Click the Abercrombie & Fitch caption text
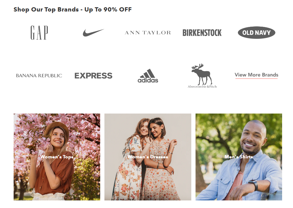Image resolution: width=293 pixels, height=208 pixels. [x=202, y=87]
